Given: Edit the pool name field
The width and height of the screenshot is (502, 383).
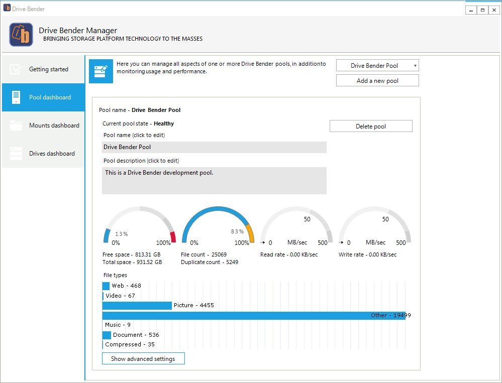Looking at the screenshot, I should click(214, 148).
